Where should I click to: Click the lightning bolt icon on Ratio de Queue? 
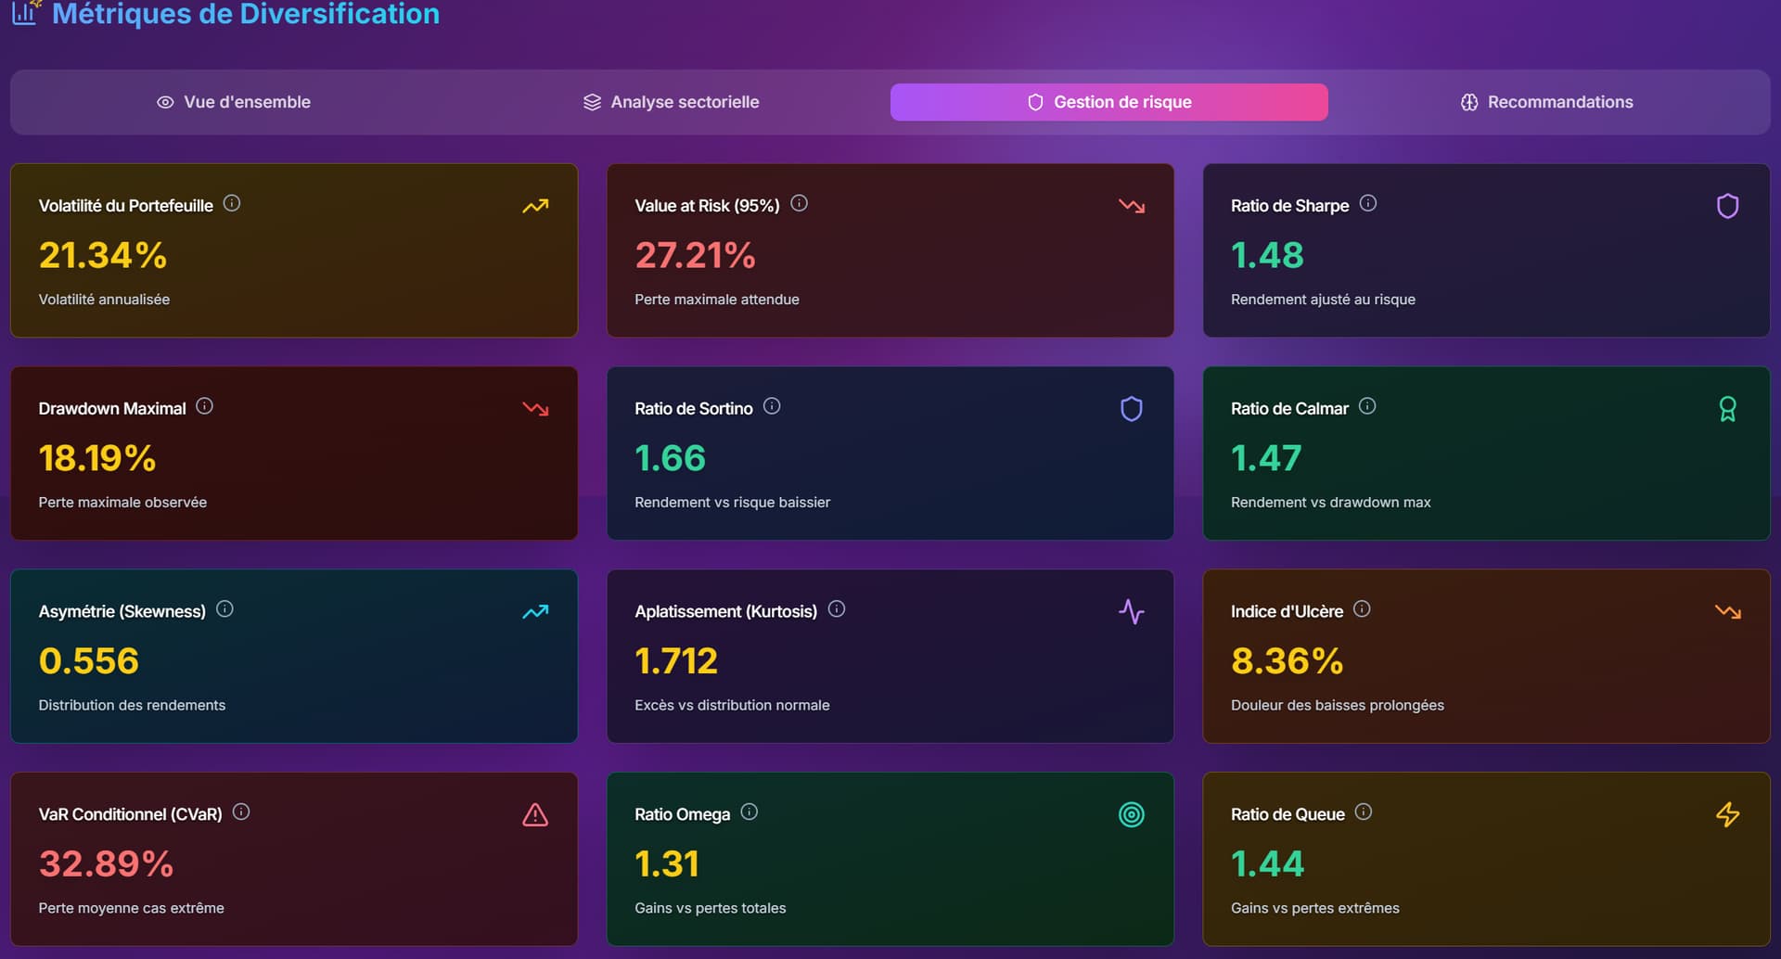click(1727, 815)
